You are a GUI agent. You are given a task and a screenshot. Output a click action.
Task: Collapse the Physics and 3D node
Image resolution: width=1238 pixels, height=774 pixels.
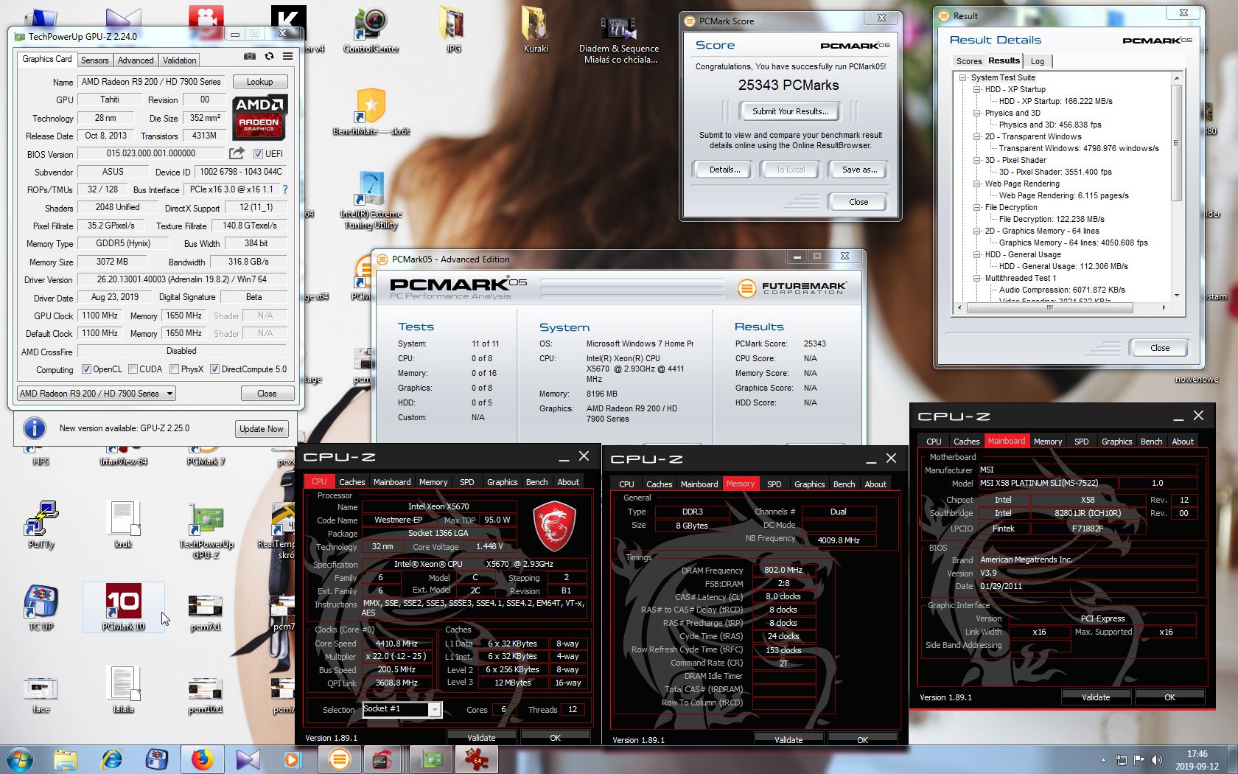pyautogui.click(x=976, y=113)
